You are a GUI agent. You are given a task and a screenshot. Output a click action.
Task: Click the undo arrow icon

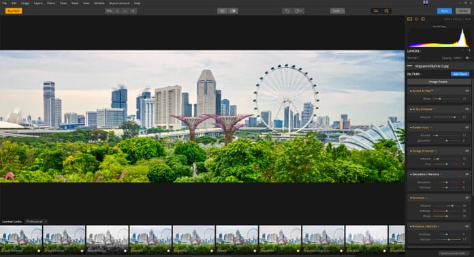point(287,11)
